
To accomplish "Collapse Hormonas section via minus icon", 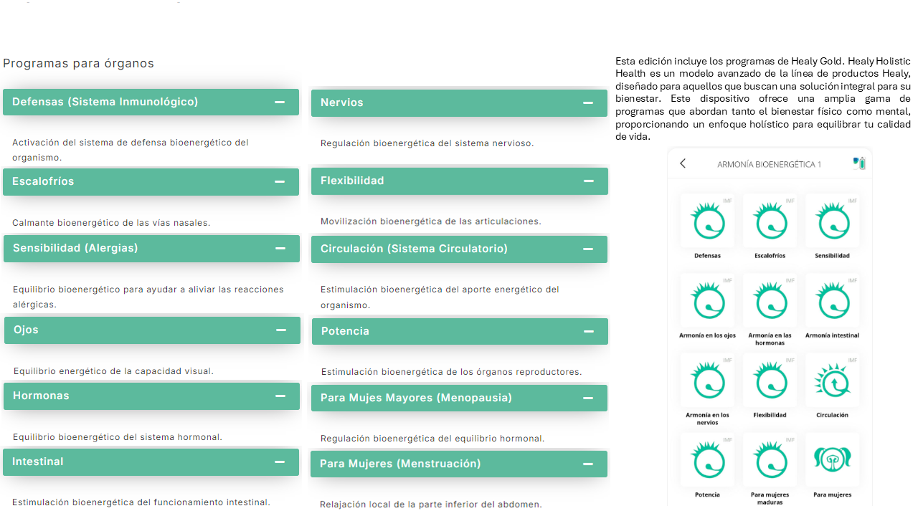I will pos(280,396).
